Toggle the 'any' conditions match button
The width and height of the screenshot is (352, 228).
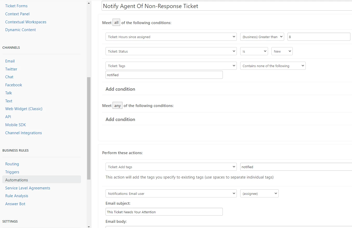(x=118, y=106)
